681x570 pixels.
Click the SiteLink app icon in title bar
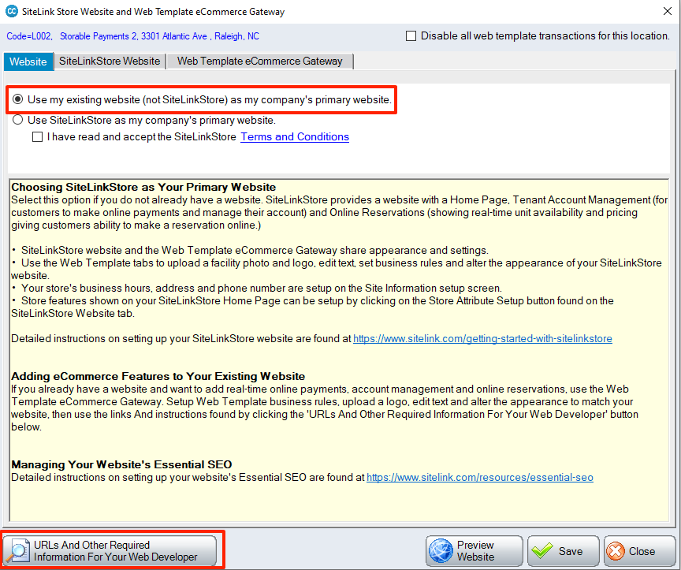tap(12, 11)
